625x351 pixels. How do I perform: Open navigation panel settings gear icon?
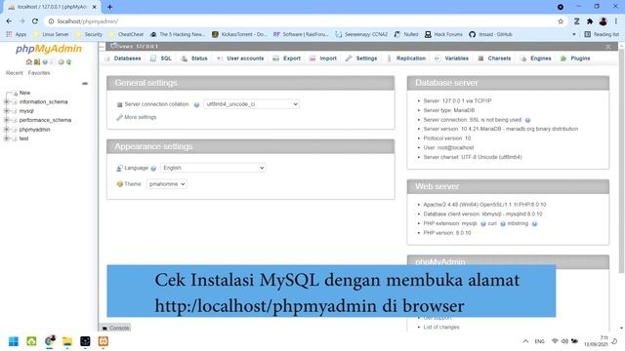point(61,62)
